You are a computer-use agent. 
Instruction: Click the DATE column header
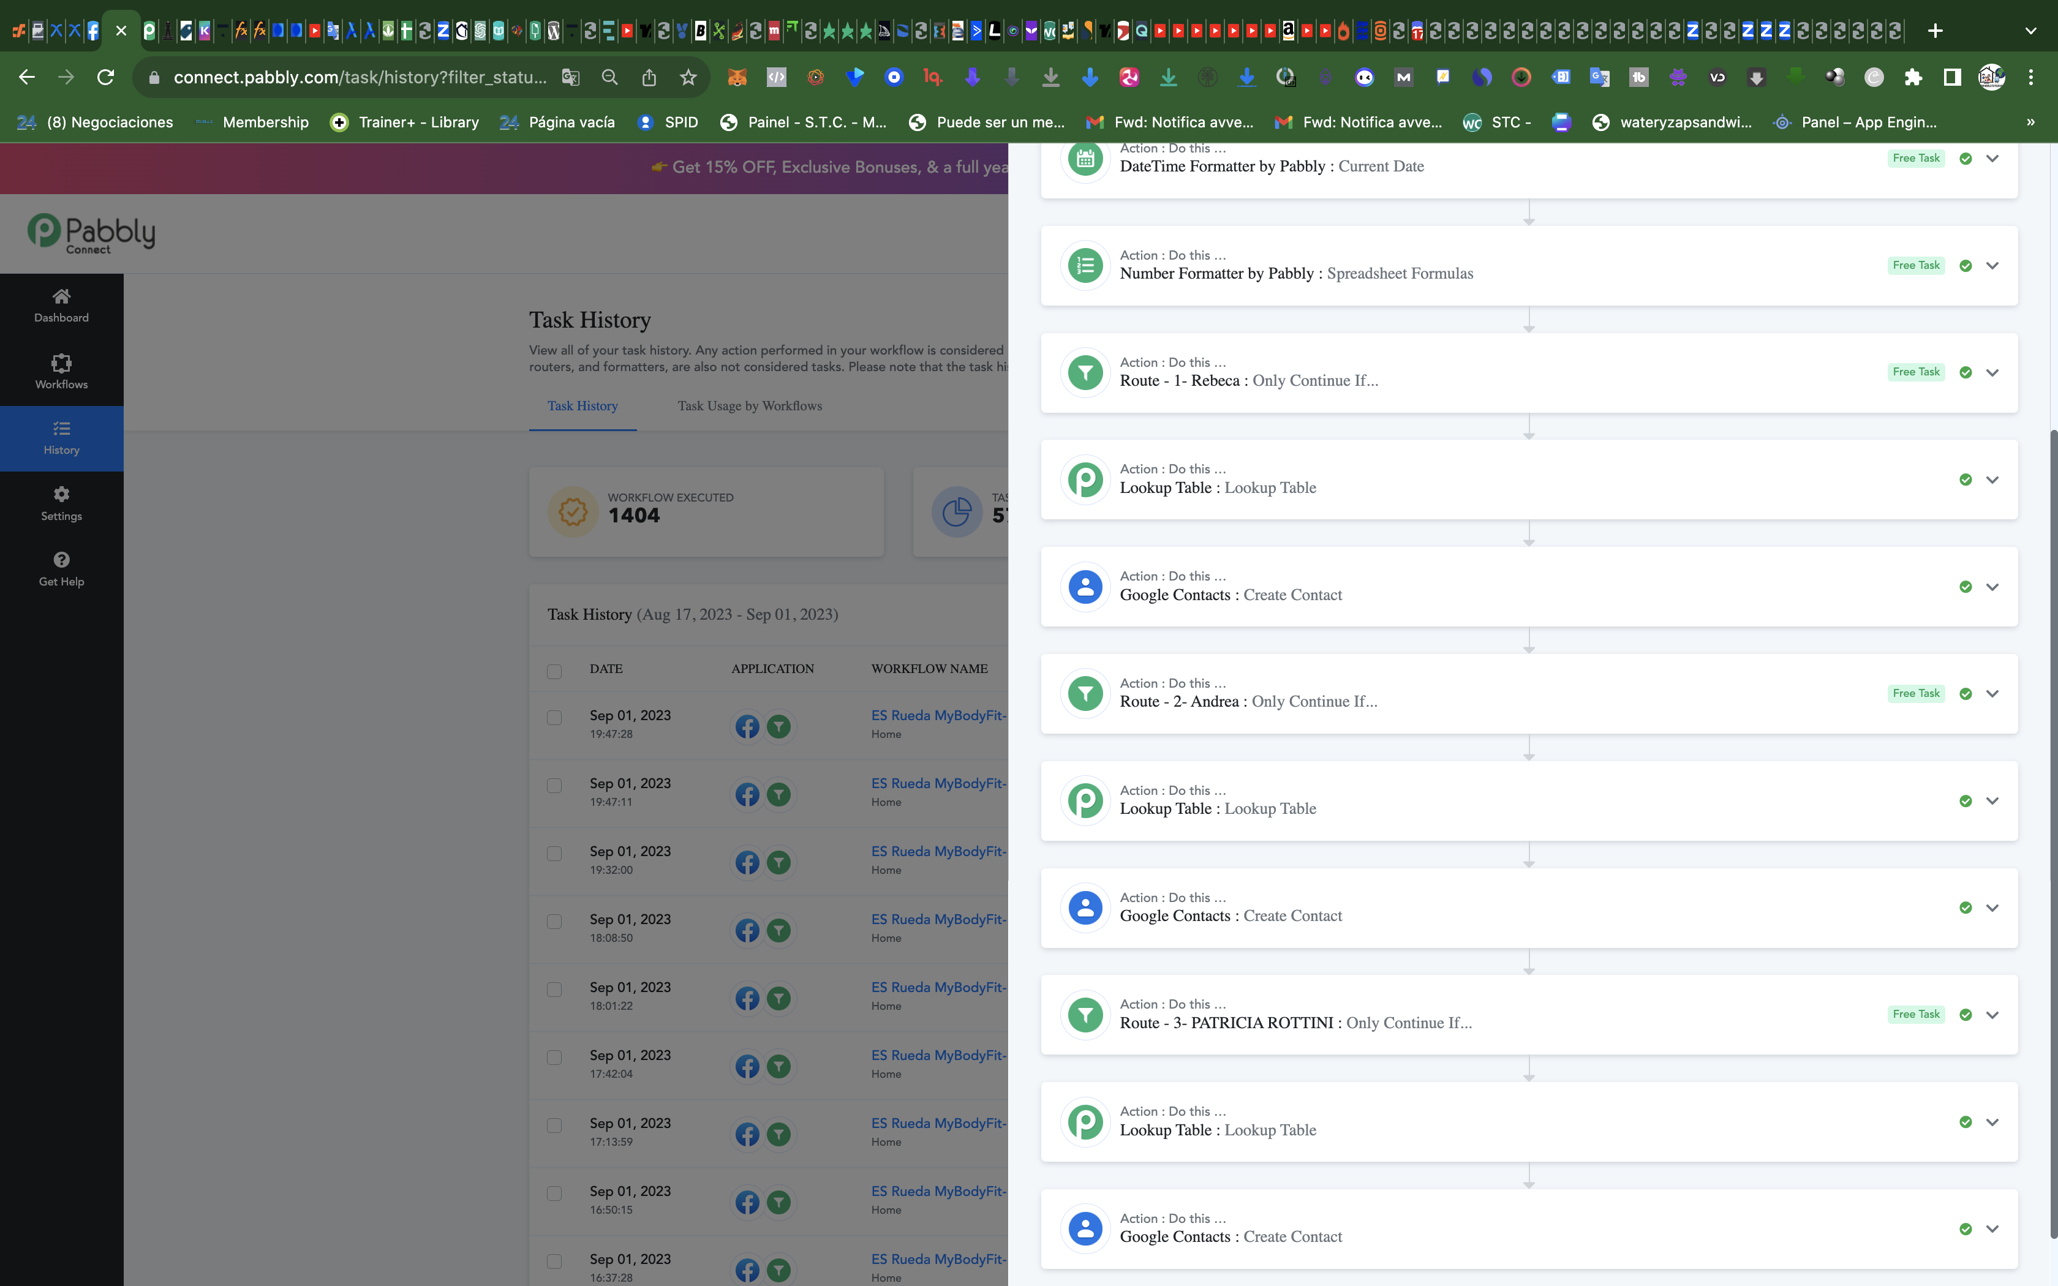pos(606,669)
